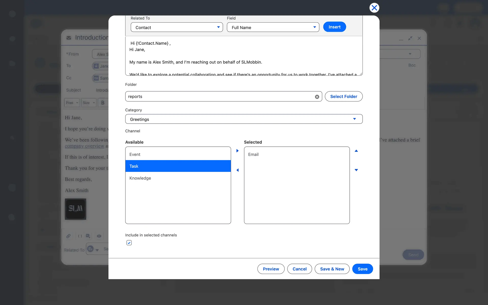Click the insert merge field braces icon

[x=80, y=236]
